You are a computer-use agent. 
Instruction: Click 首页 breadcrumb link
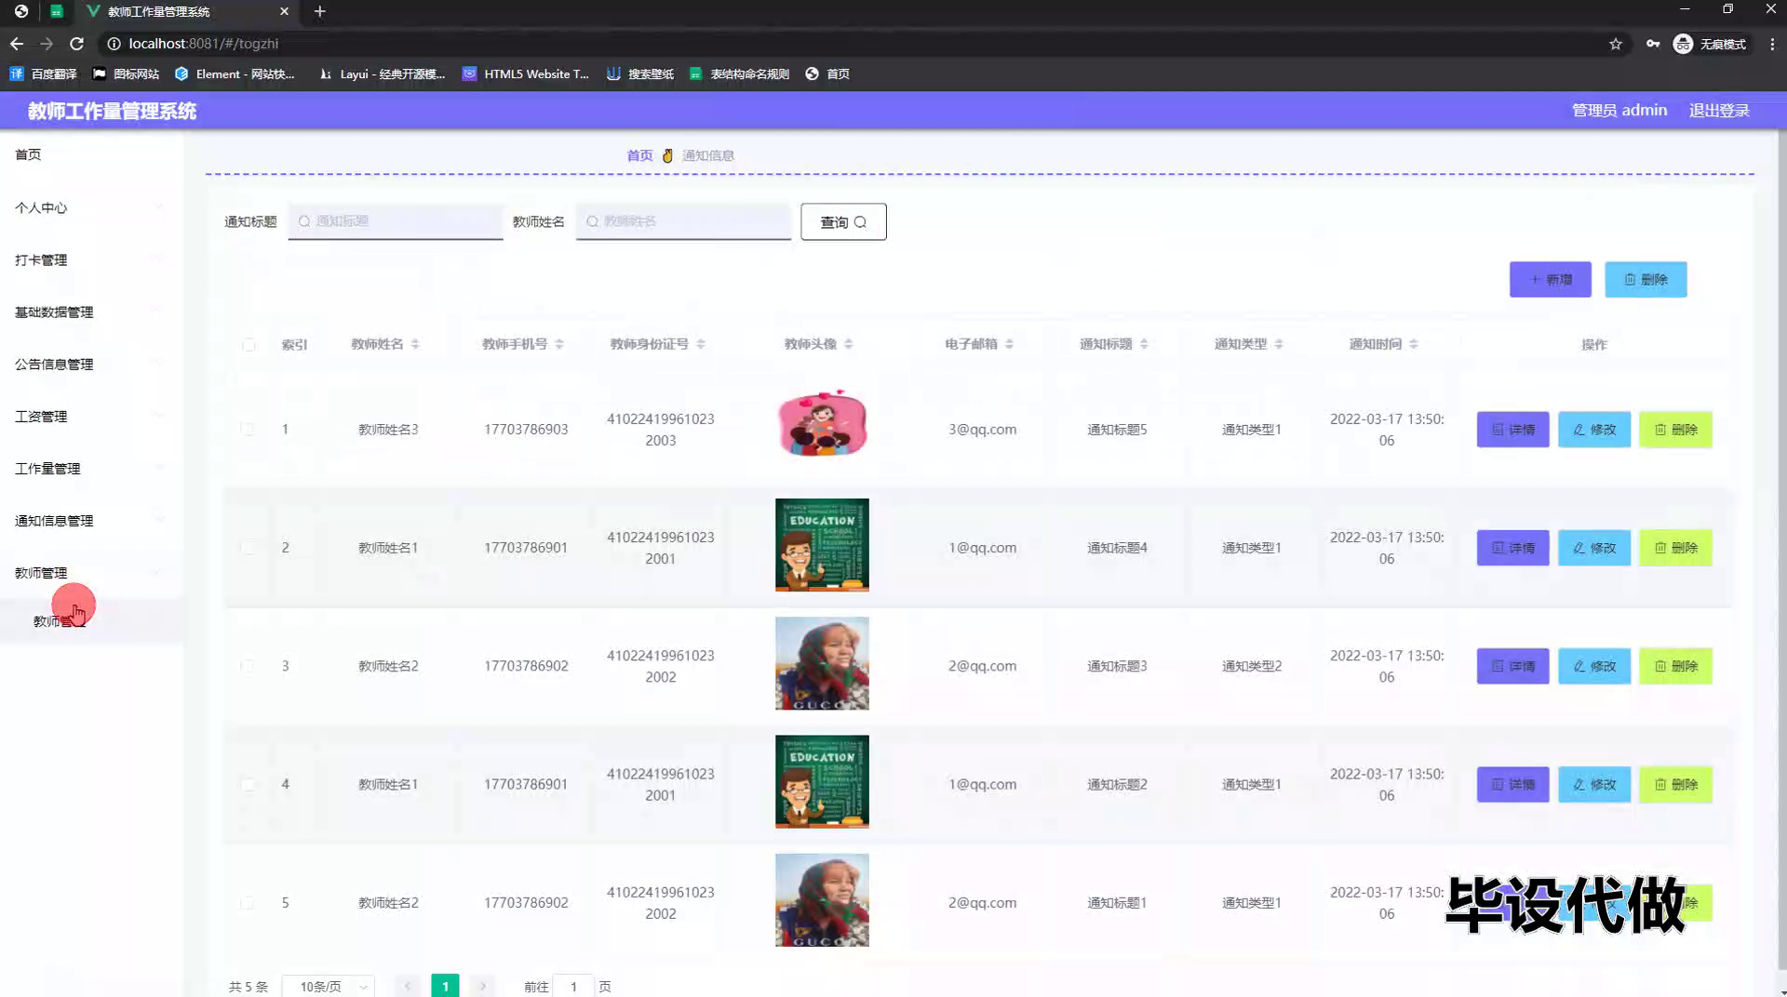(x=639, y=155)
